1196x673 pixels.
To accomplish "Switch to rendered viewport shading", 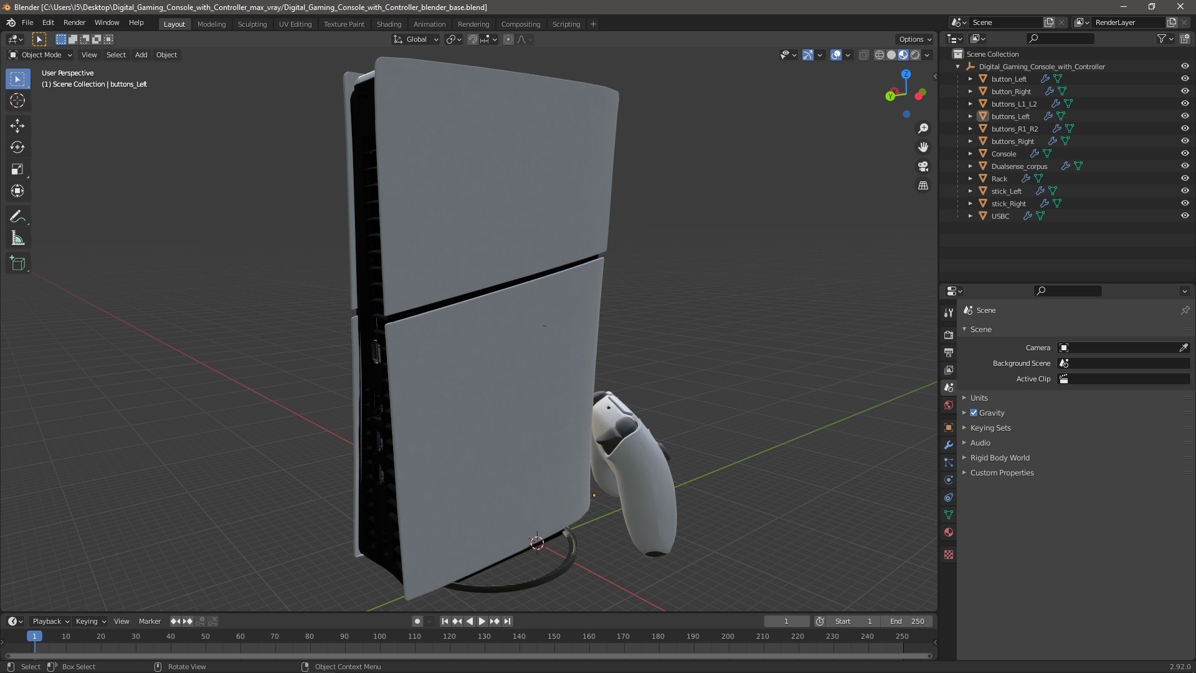I will coord(915,55).
